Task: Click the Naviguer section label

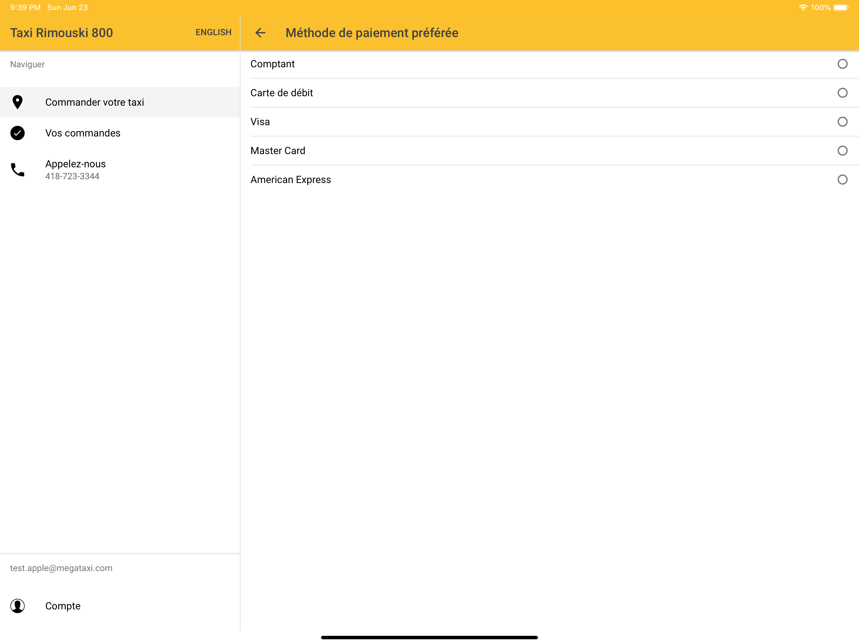Action: pos(27,64)
